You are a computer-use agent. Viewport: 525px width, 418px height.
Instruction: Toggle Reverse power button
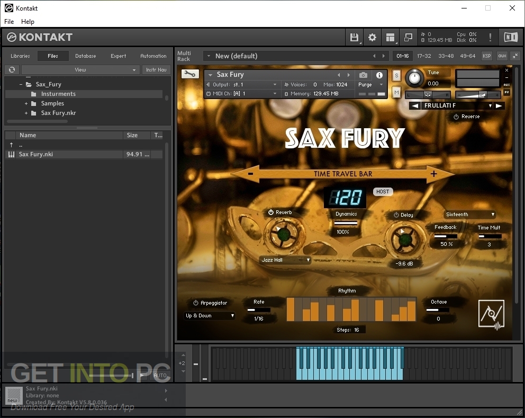tap(456, 117)
